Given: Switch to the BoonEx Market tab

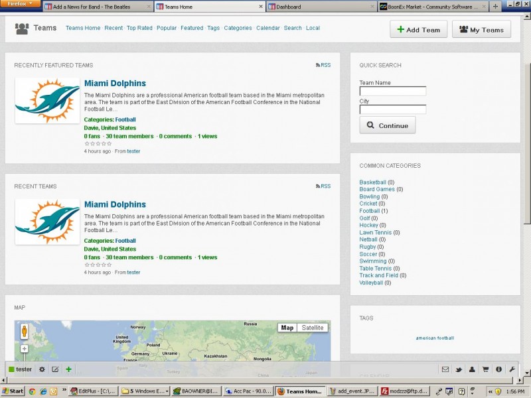Looking at the screenshot, I should (433, 7).
